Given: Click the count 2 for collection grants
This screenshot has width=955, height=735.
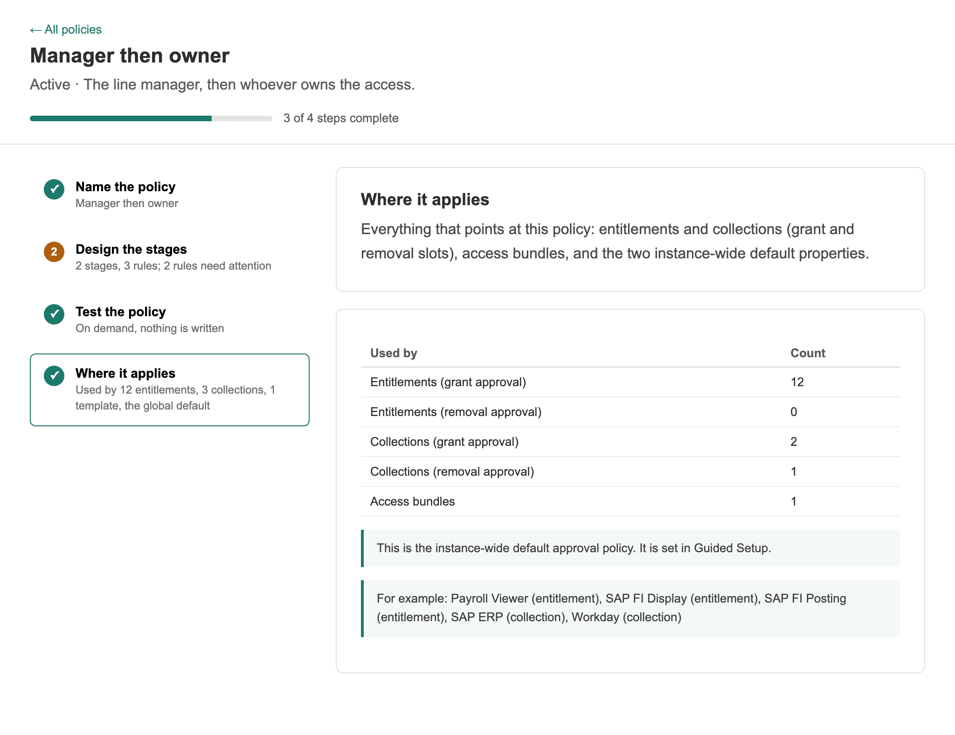Looking at the screenshot, I should 794,442.
